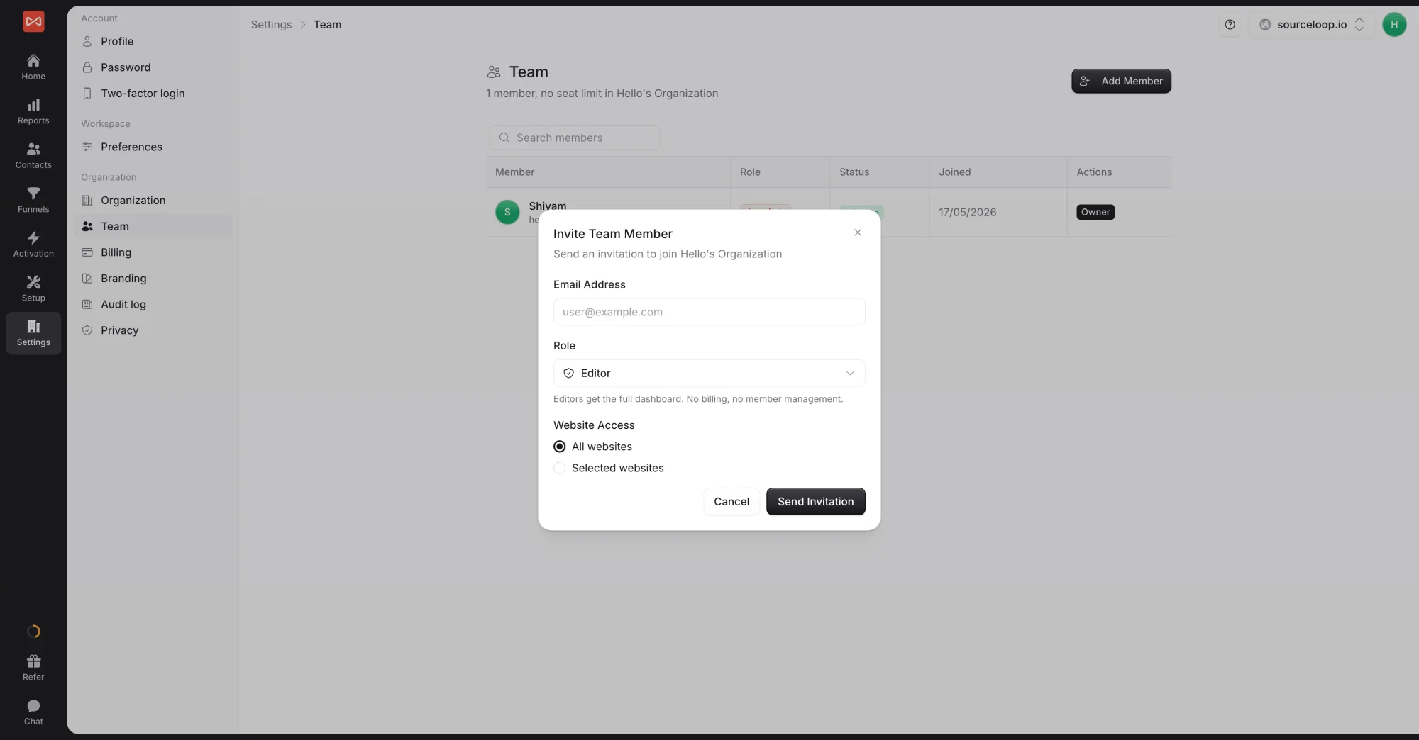Click the Owner badge in Actions column
The width and height of the screenshot is (1419, 740).
point(1095,212)
